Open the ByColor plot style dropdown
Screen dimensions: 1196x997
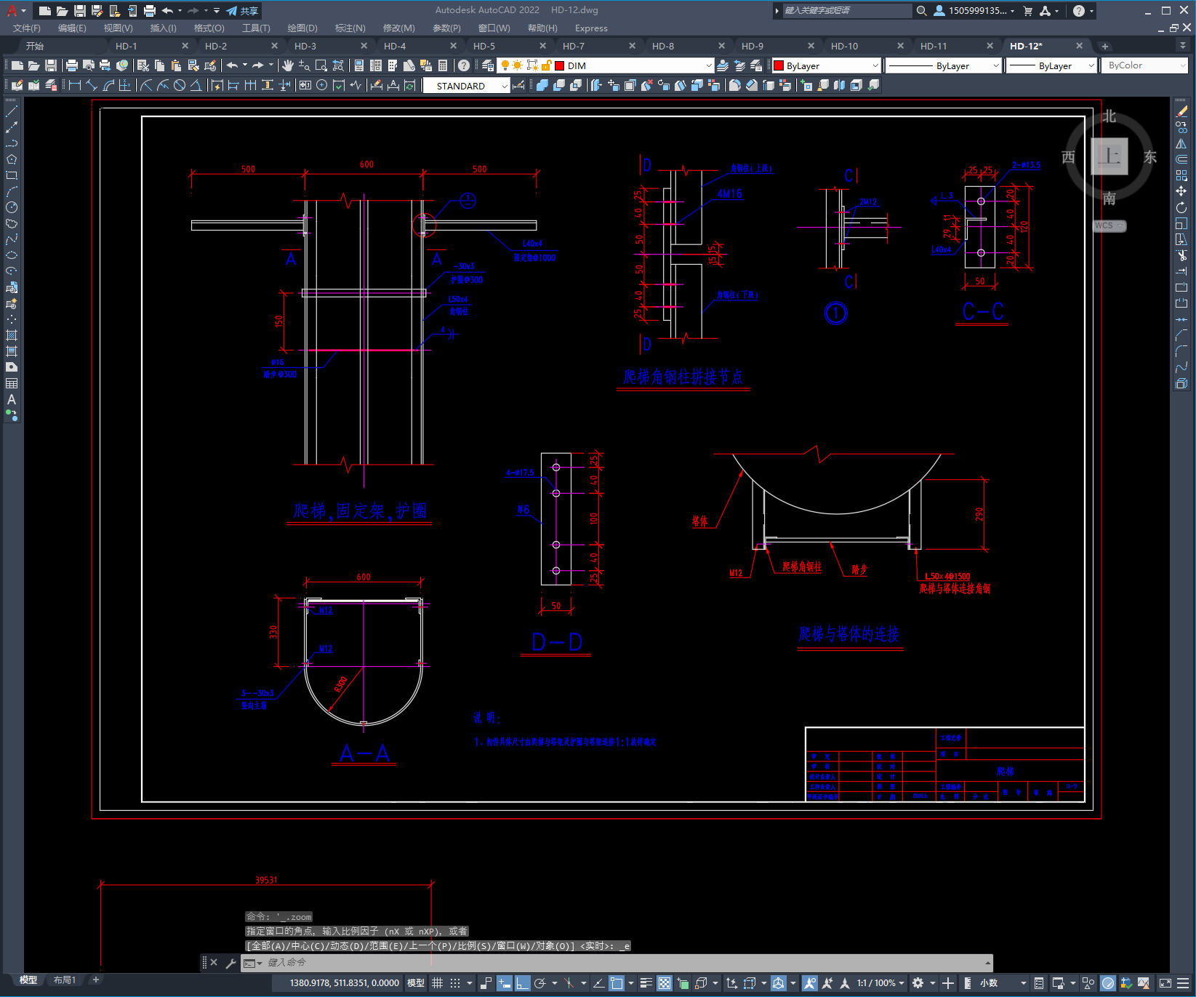coord(1144,65)
